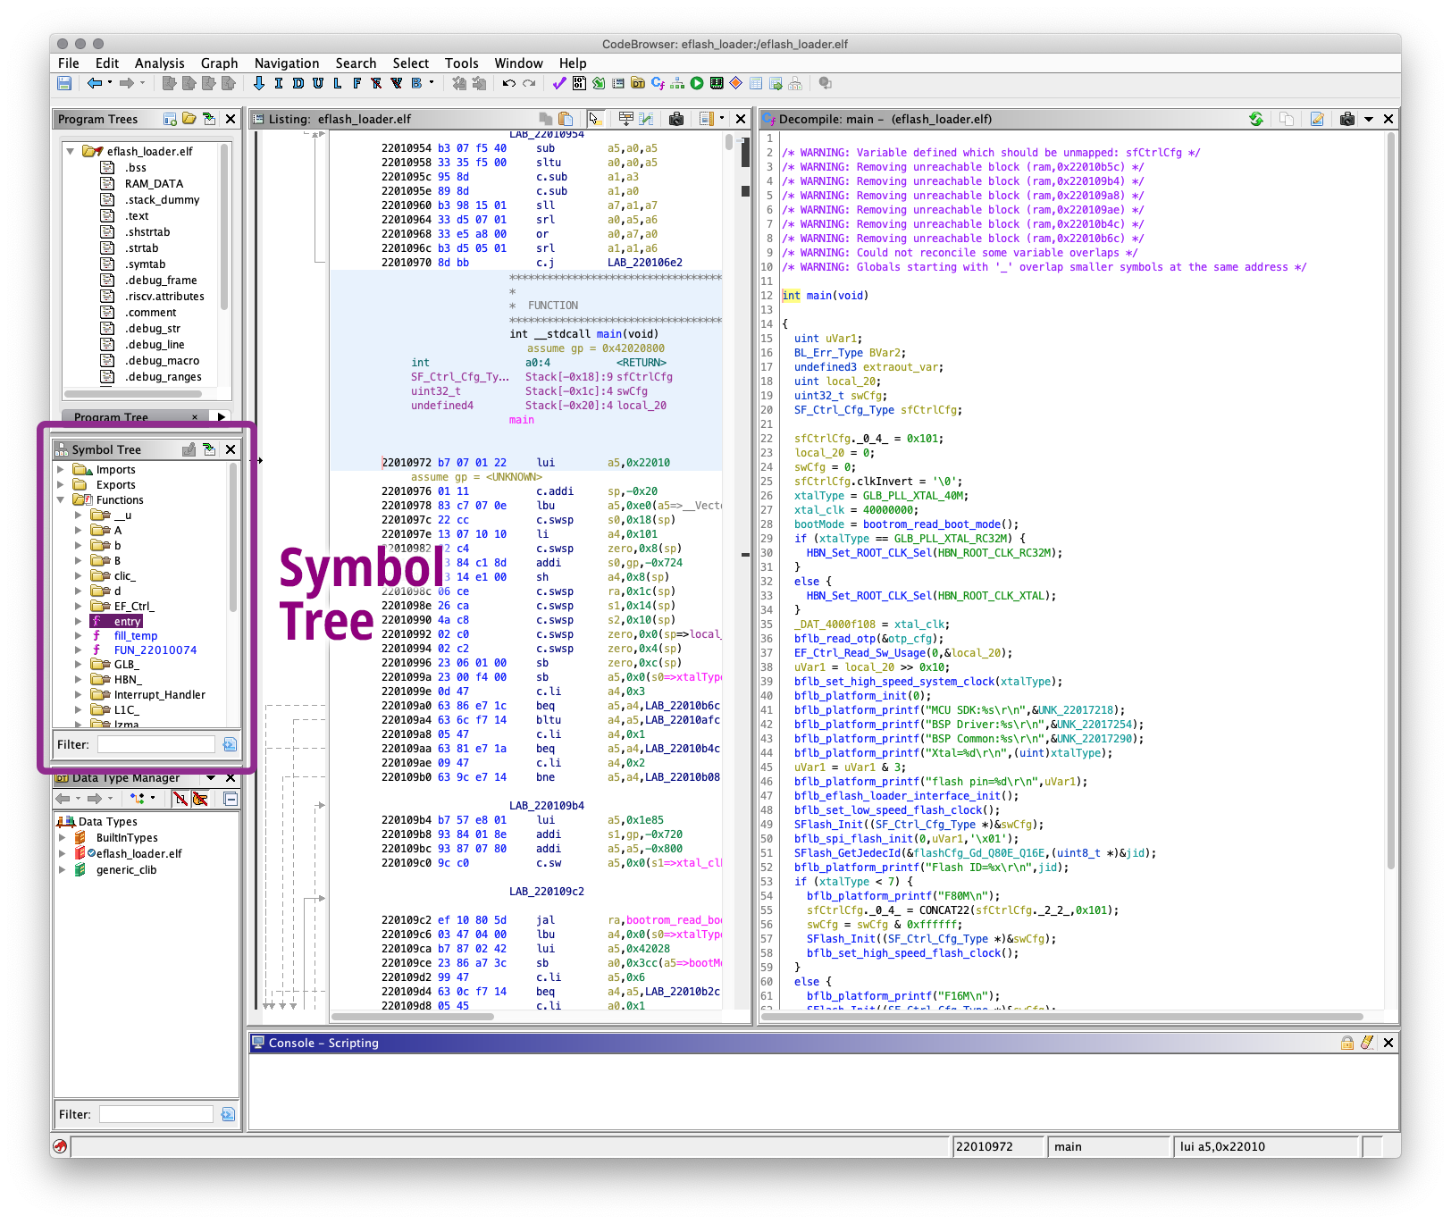Collapse the Functions folder in Symbol Tree
The width and height of the screenshot is (1451, 1224).
(x=61, y=500)
